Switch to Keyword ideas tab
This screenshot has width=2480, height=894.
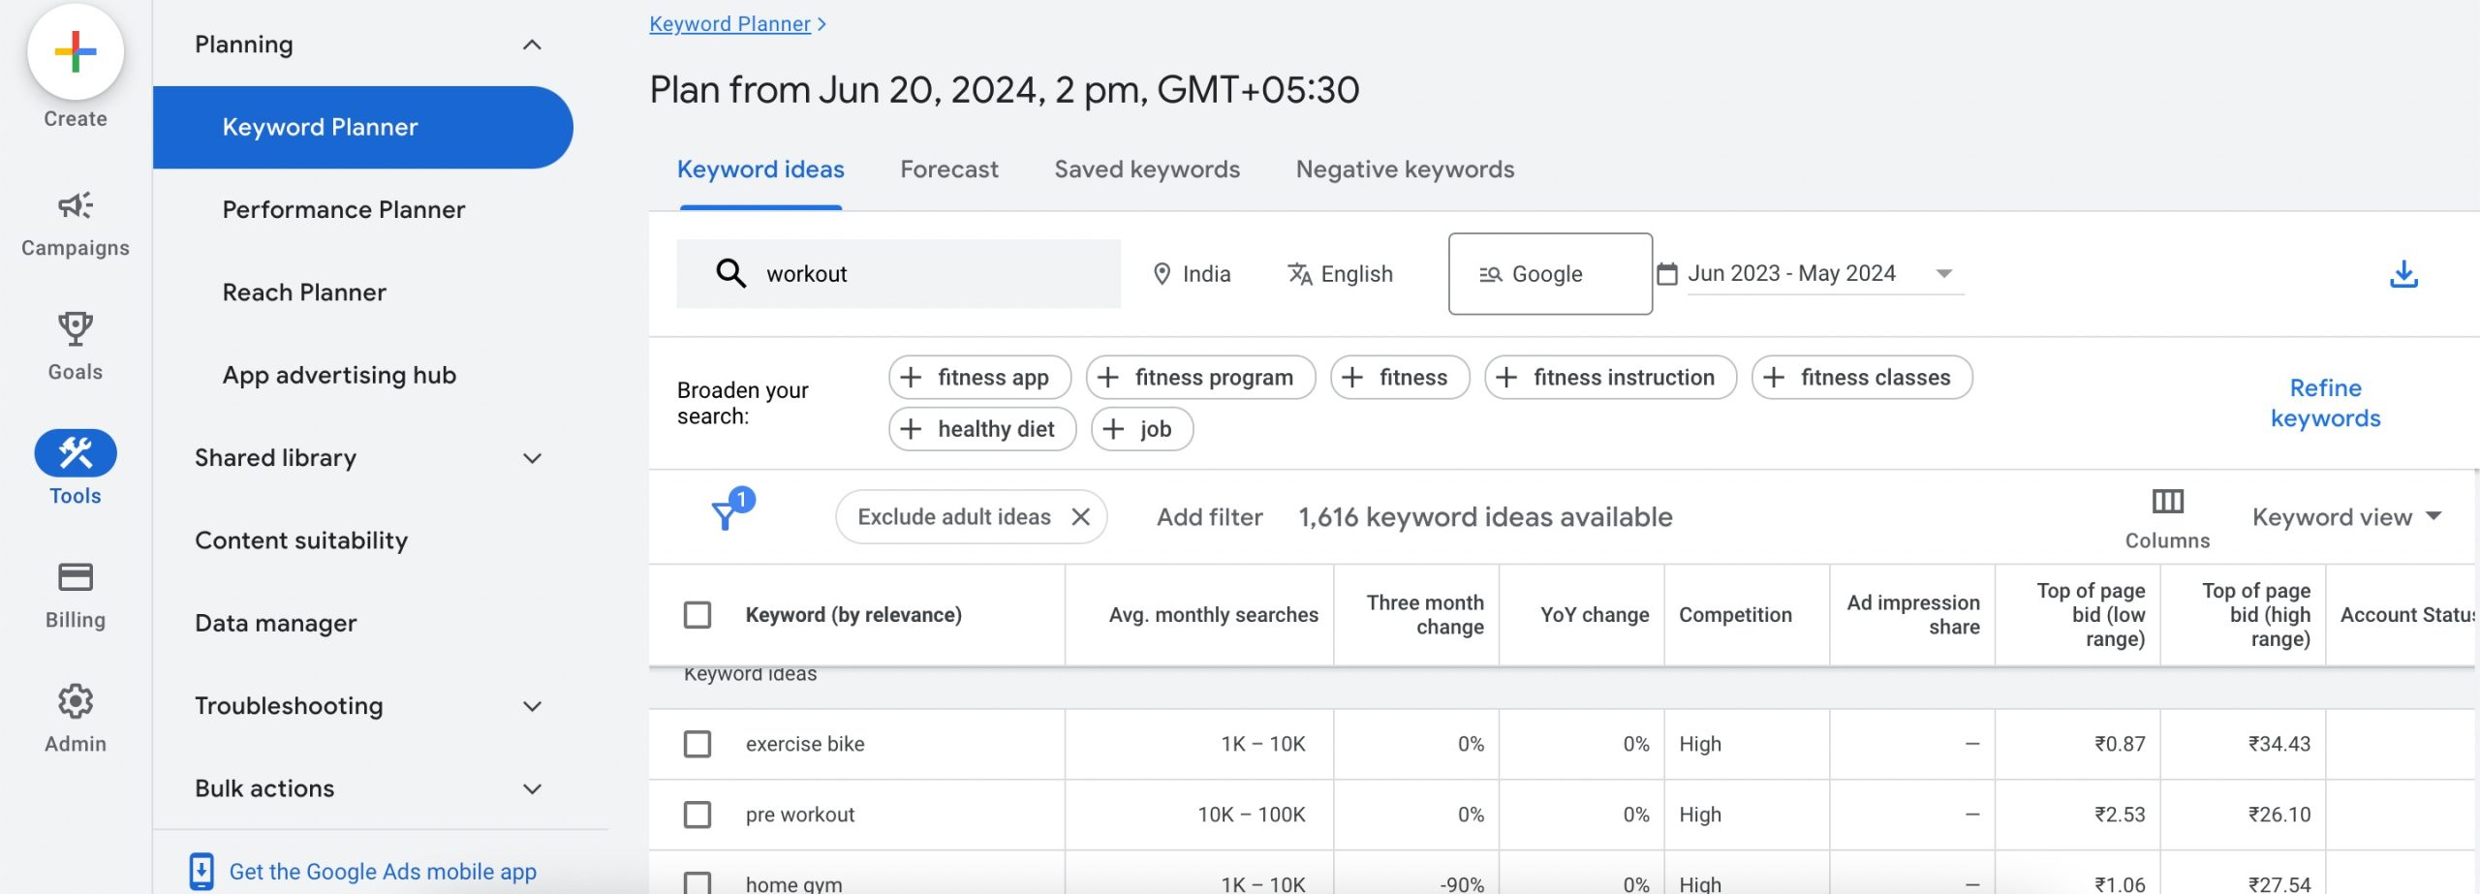760,170
